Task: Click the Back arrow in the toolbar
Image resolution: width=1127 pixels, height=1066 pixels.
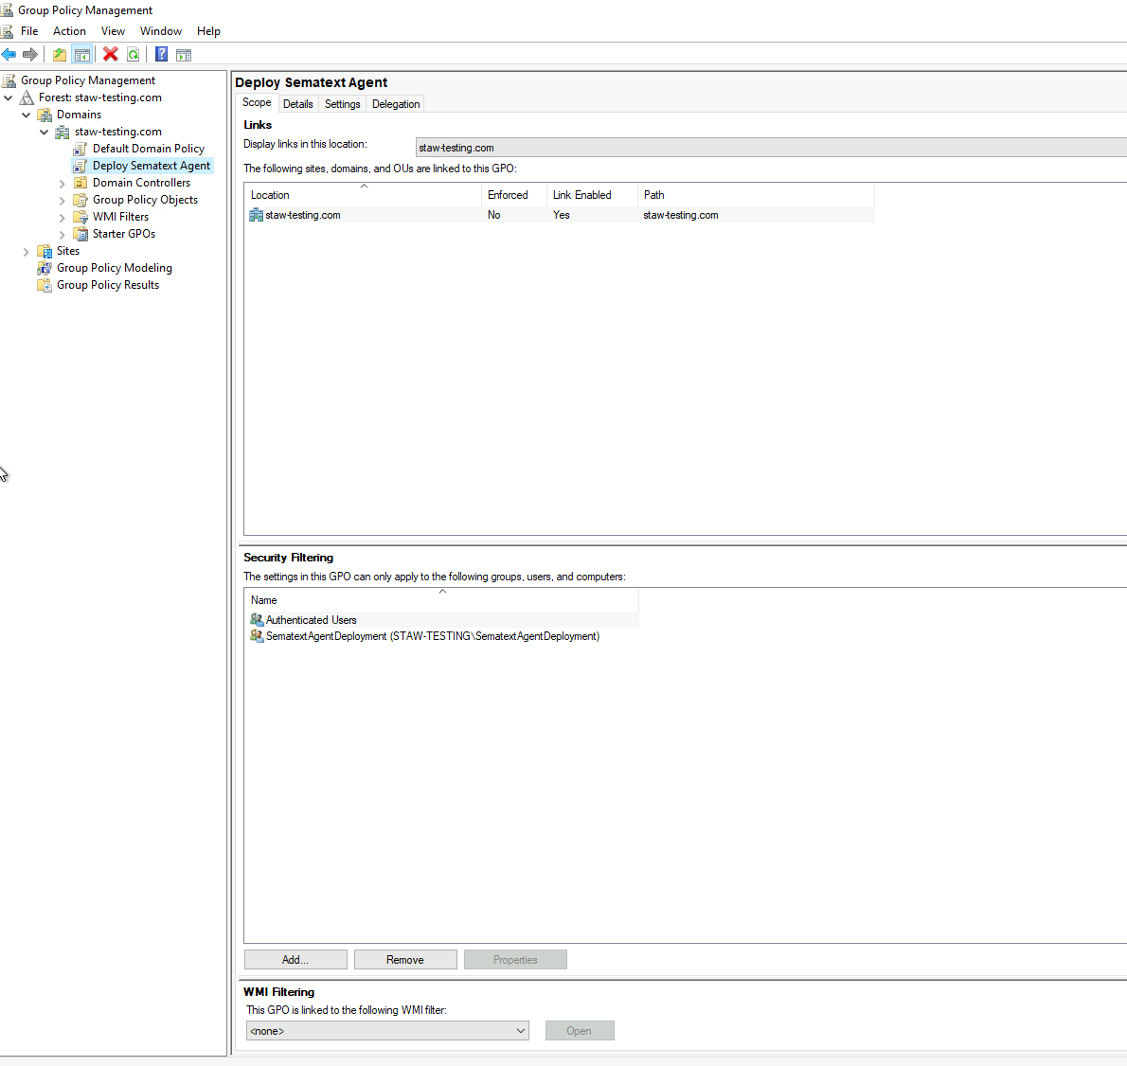Action: pyautogui.click(x=9, y=55)
